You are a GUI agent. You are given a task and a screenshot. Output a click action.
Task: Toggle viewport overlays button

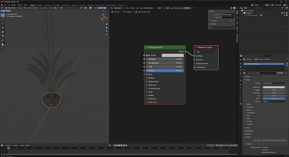(x=90, y=8)
